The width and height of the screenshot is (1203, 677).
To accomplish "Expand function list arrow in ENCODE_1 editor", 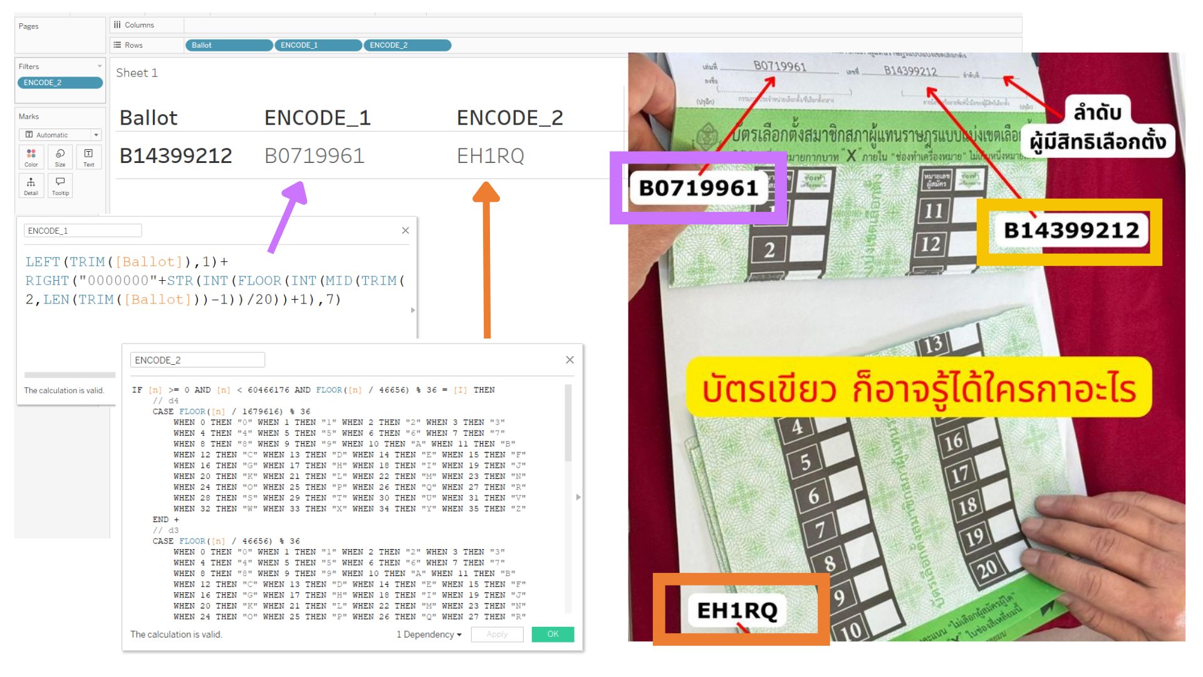I will point(413,310).
